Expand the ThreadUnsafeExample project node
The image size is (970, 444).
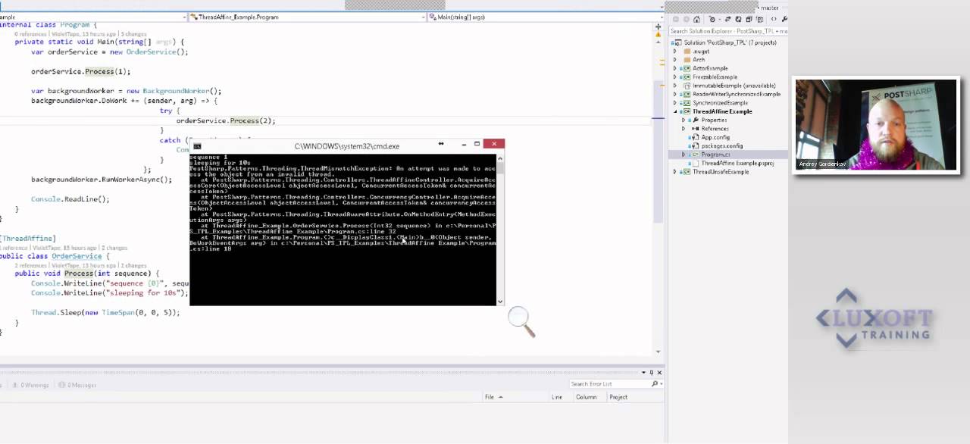[675, 172]
